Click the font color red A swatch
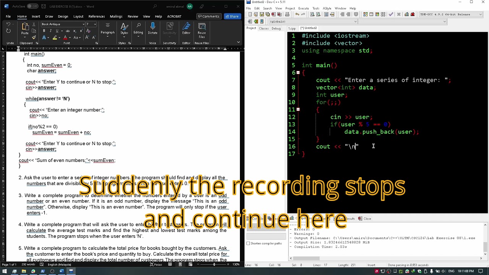 (x=65, y=37)
